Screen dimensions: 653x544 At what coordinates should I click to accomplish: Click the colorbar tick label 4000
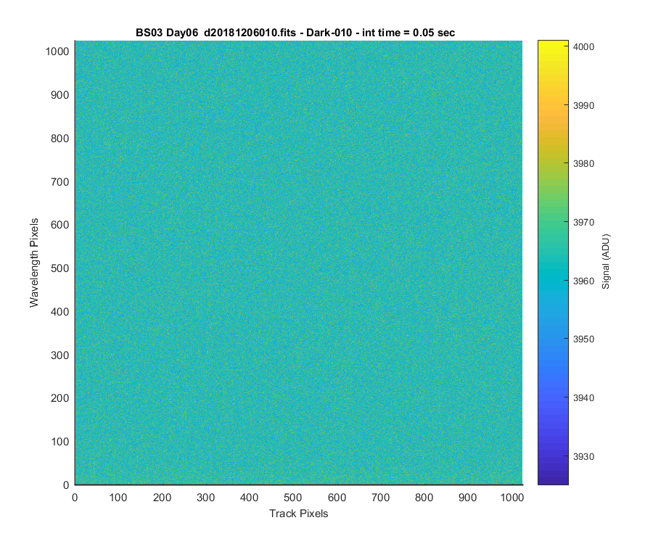point(583,46)
